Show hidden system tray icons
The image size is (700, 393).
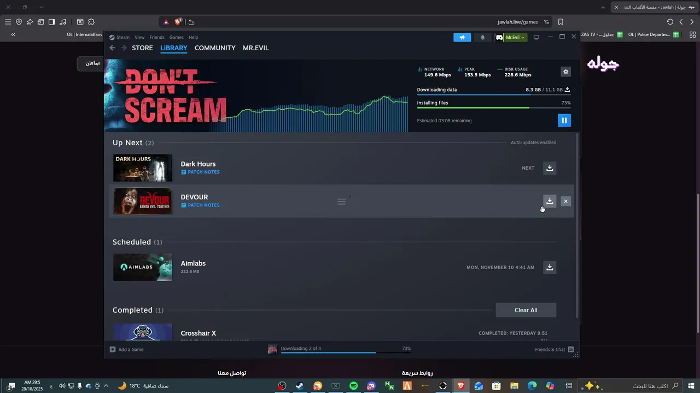pyautogui.click(x=106, y=386)
